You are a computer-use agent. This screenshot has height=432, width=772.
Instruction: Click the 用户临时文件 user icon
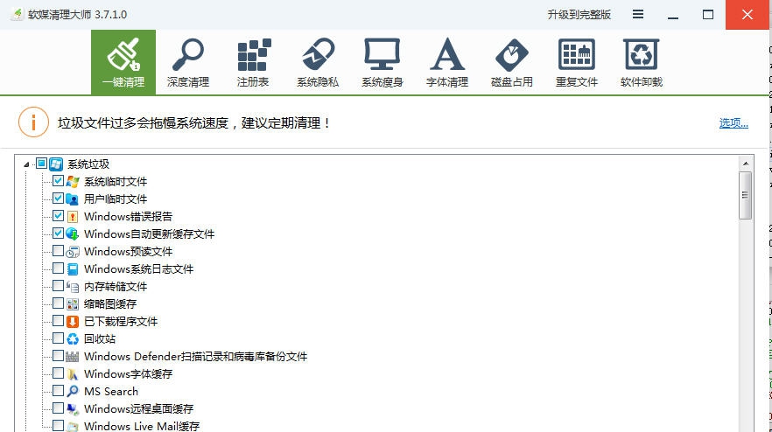pyautogui.click(x=73, y=199)
